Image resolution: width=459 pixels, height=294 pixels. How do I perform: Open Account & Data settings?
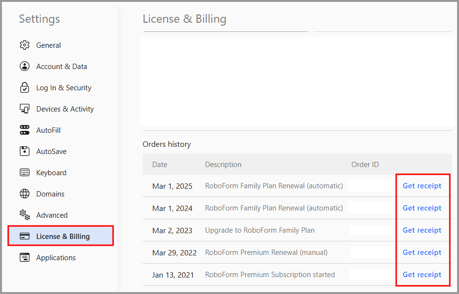(61, 67)
